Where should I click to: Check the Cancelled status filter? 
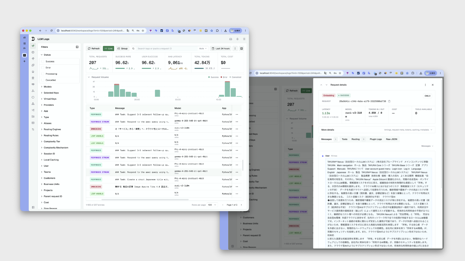(43, 80)
